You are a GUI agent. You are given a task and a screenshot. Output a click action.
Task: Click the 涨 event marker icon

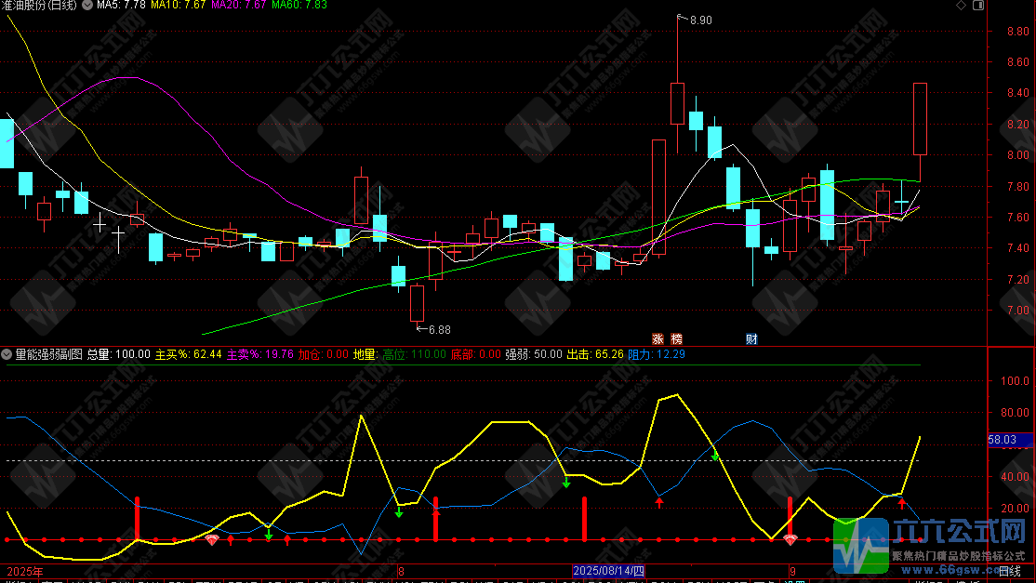[657, 338]
